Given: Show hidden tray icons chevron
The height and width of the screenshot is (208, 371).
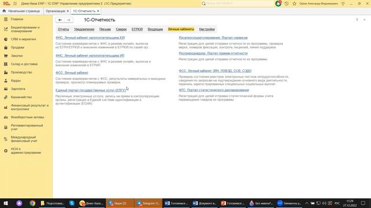Looking at the screenshot, I should coord(307,203).
